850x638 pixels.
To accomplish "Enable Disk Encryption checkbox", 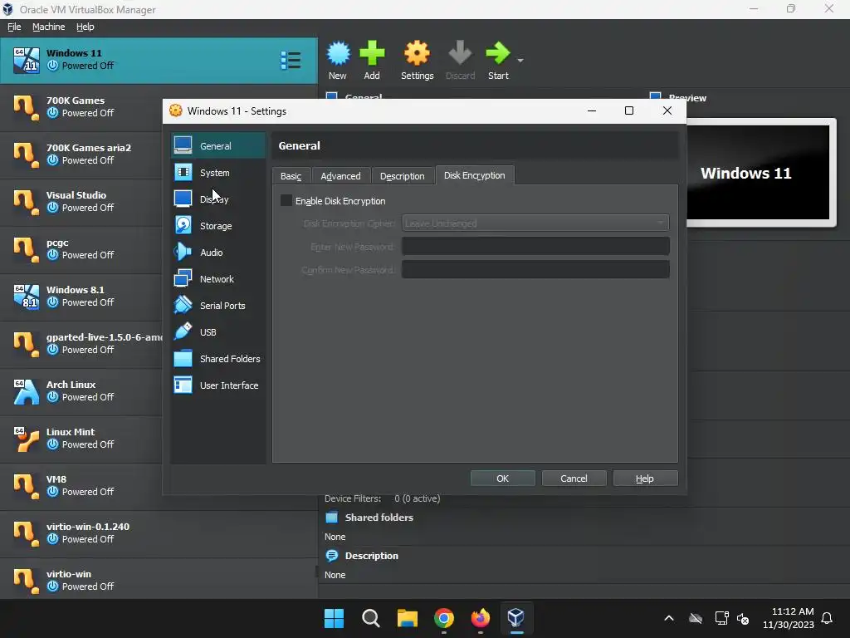I will 286,201.
